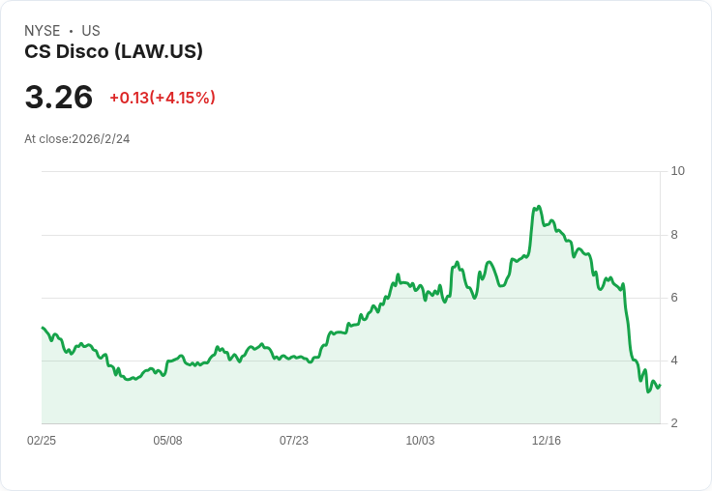Click the 12/16 date axis label

pyautogui.click(x=547, y=440)
